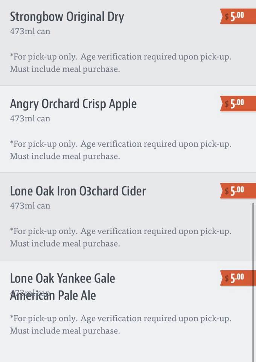Screen dimensions: 256x362
Task: Click the Angry Orchard pick-up only note
Action: (x=120, y=150)
